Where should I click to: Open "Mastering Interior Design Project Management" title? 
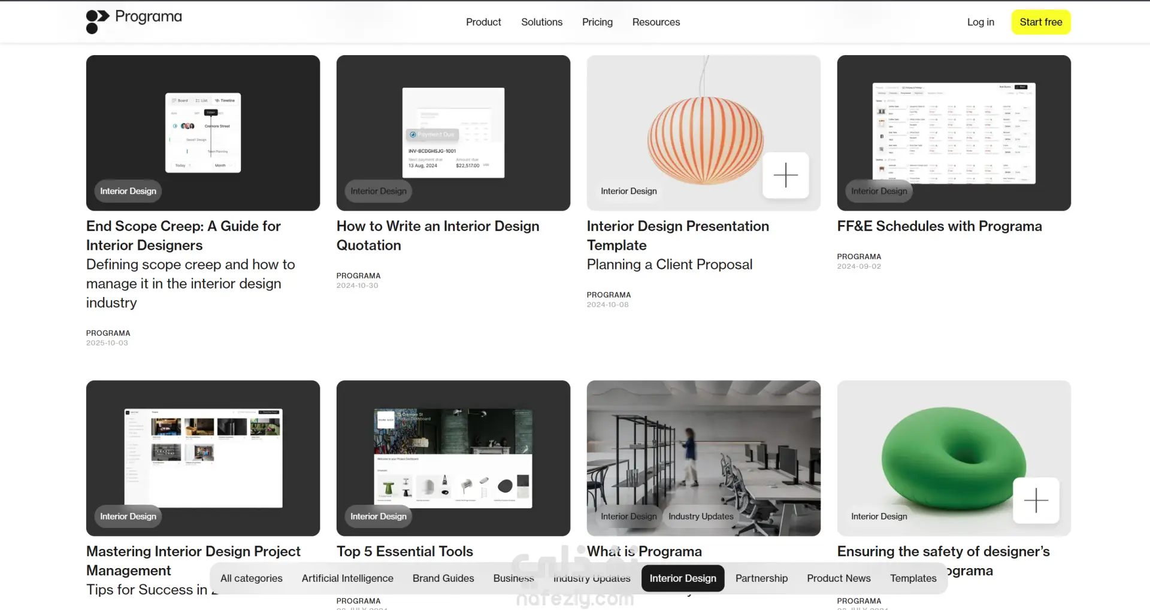pos(193,560)
